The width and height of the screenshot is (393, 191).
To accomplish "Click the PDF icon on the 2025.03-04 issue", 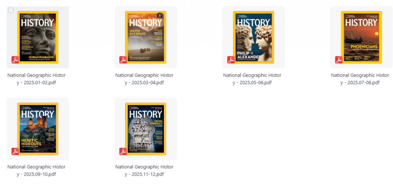I will tap(123, 60).
